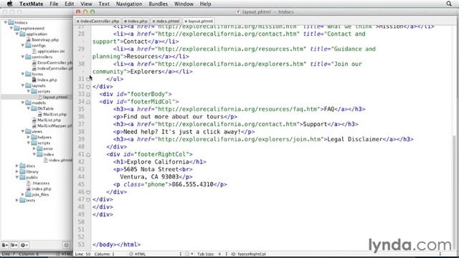Open the Navigation menu
The width and height of the screenshot is (459, 258).
coord(129,4)
